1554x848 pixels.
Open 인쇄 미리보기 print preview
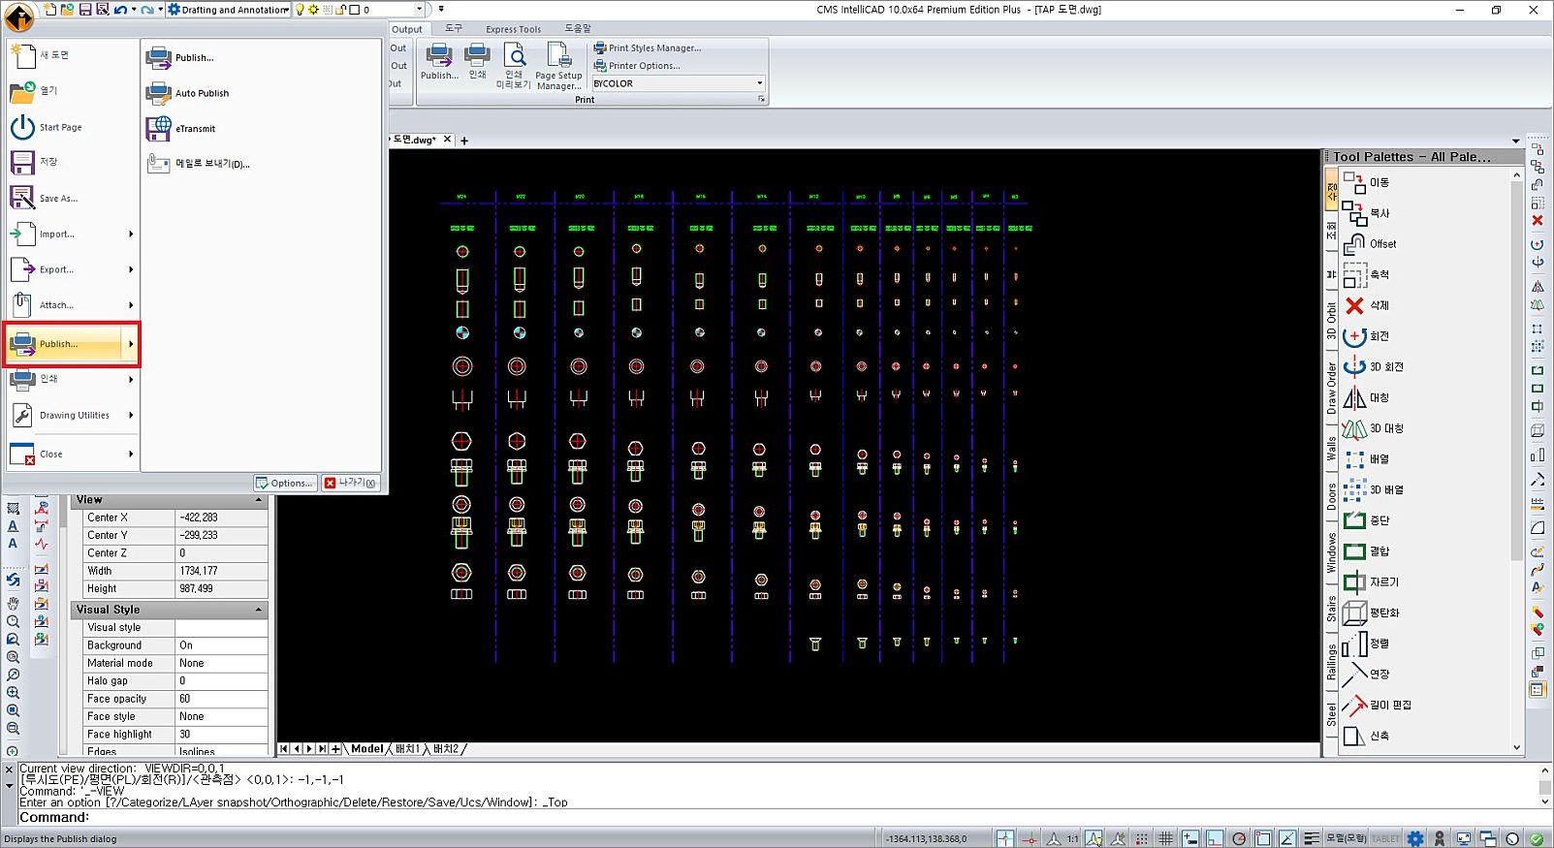click(514, 66)
